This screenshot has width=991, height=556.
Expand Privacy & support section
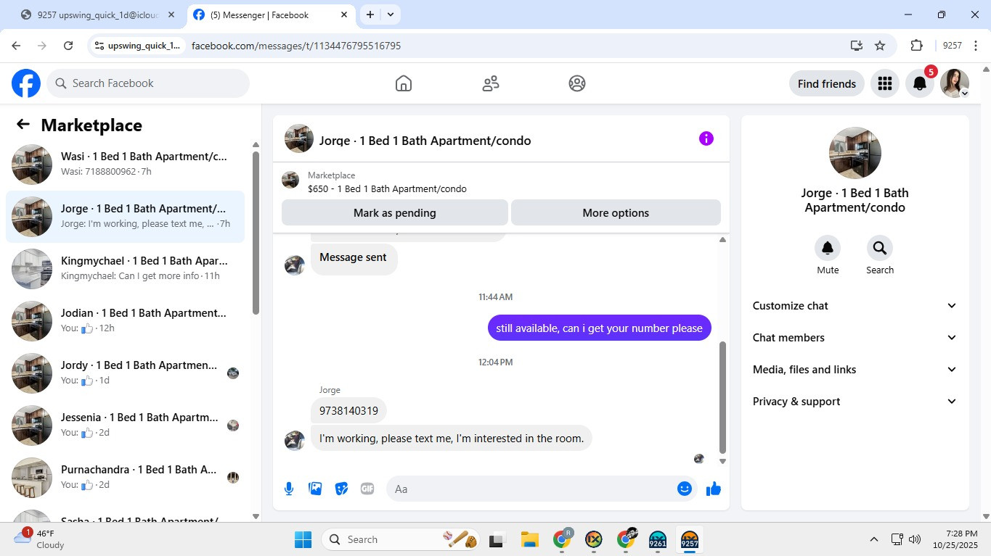click(x=855, y=402)
